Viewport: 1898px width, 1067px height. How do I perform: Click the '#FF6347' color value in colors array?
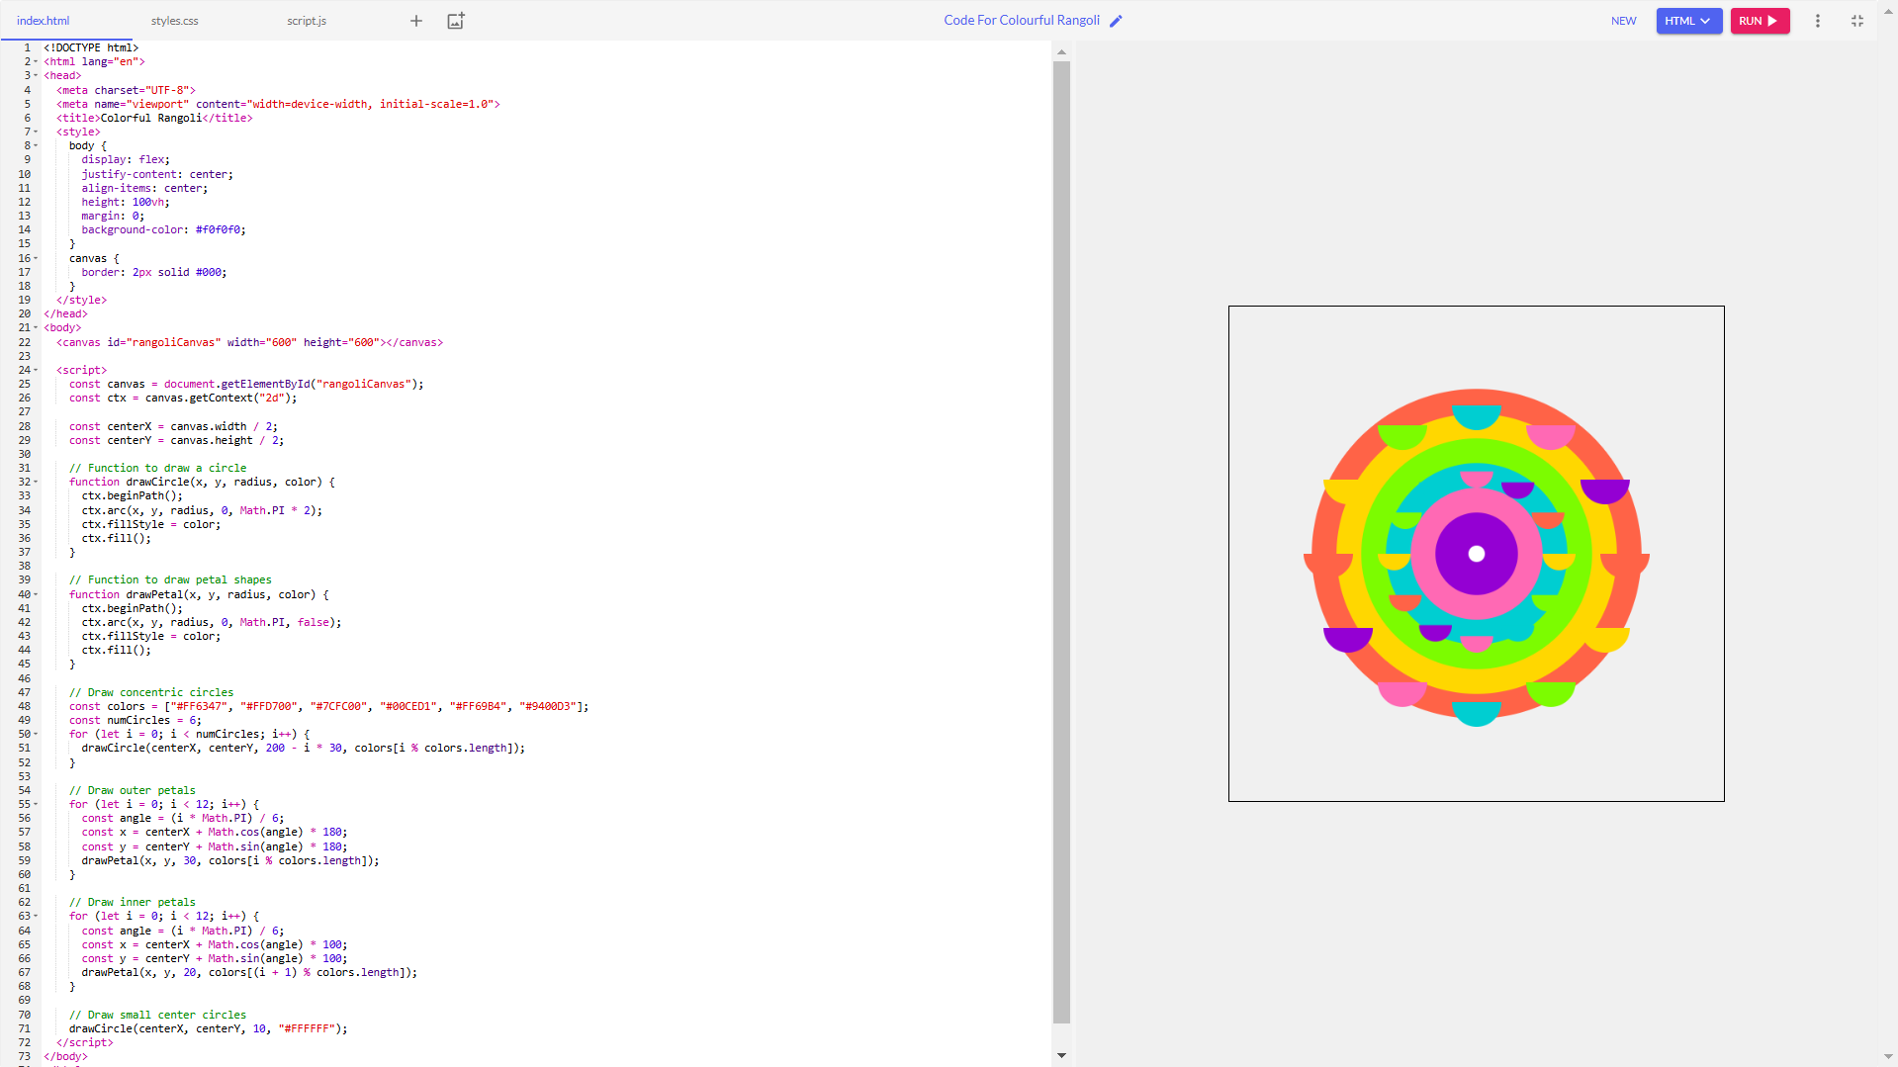pos(199,706)
